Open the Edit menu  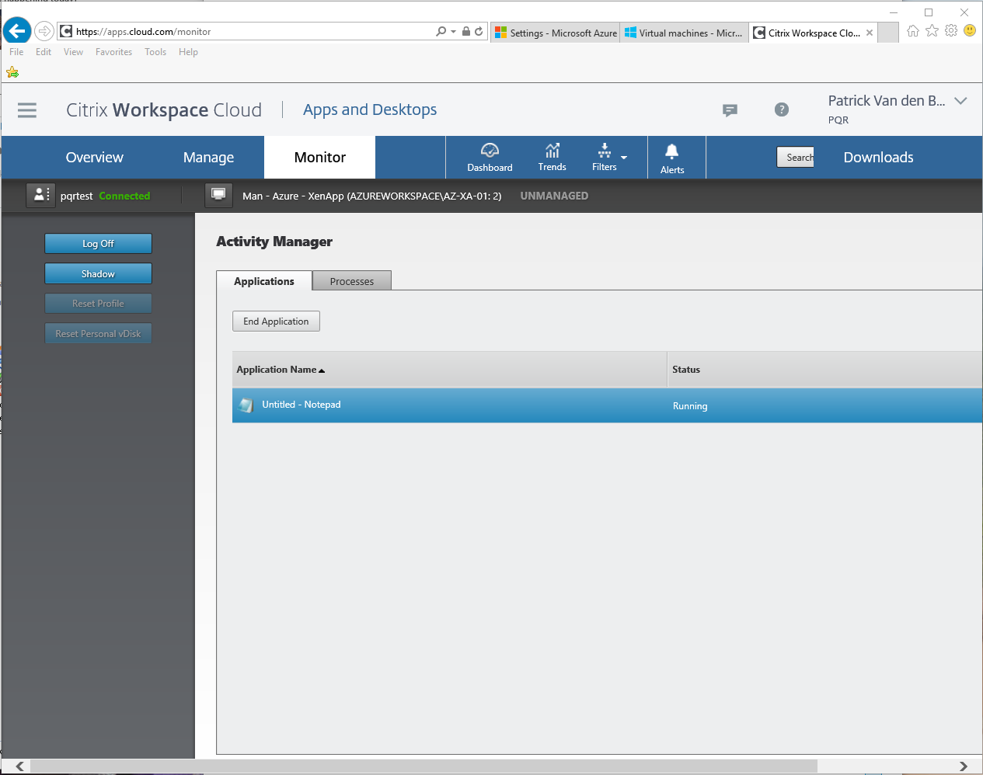(x=44, y=52)
